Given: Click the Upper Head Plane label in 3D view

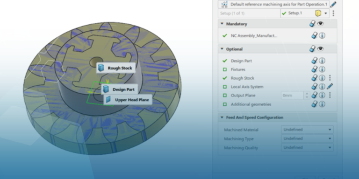Looking at the screenshot, I should click(x=128, y=100).
